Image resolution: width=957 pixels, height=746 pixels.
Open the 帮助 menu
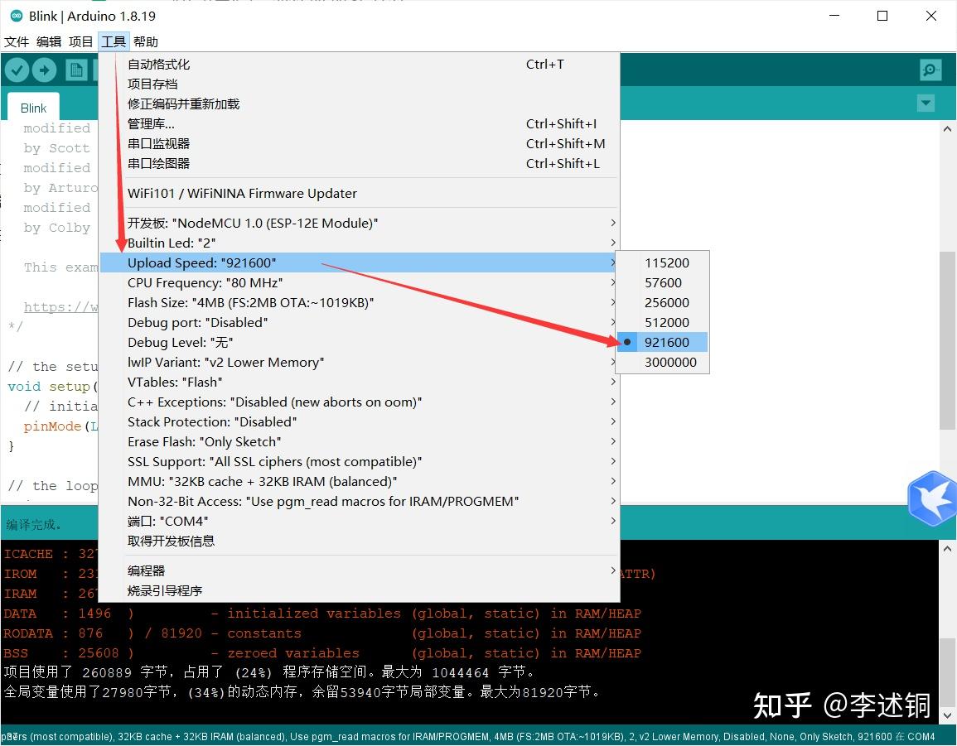(145, 41)
